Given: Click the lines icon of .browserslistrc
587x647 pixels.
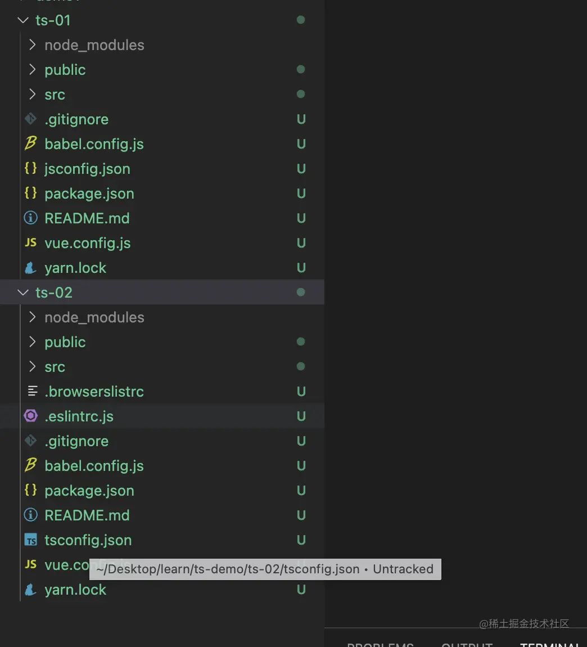Looking at the screenshot, I should [33, 391].
